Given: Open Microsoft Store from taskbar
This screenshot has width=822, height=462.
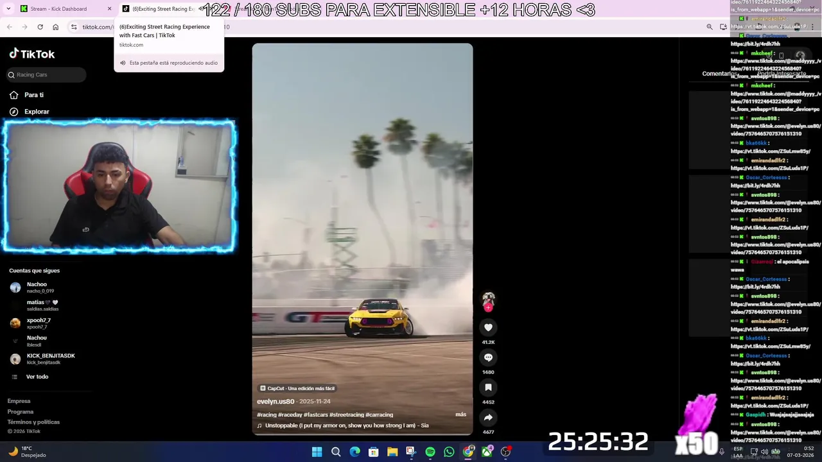Looking at the screenshot, I should coord(374,452).
